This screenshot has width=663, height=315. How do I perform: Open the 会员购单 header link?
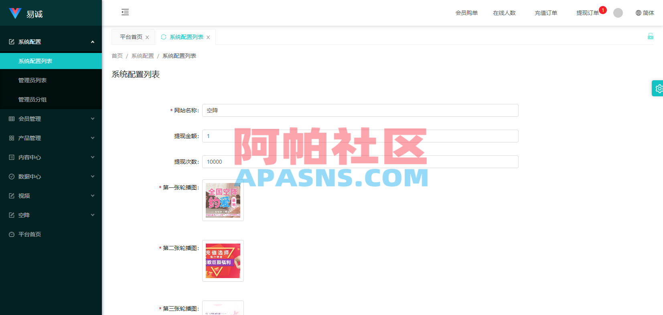click(466, 13)
